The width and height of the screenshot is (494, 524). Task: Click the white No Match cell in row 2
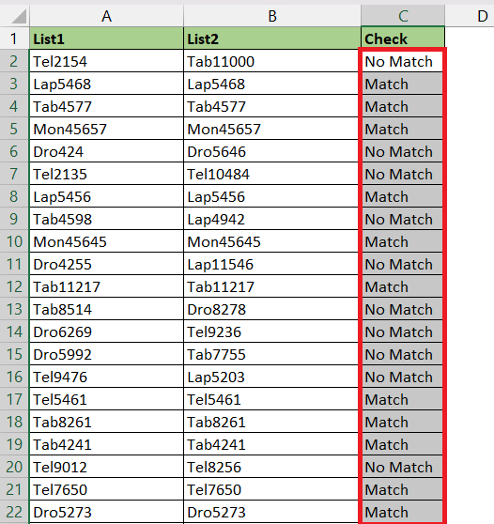point(402,61)
